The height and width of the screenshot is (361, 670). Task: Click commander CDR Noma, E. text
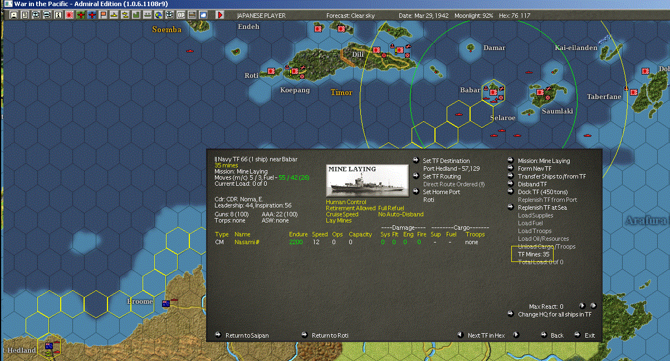239,199
